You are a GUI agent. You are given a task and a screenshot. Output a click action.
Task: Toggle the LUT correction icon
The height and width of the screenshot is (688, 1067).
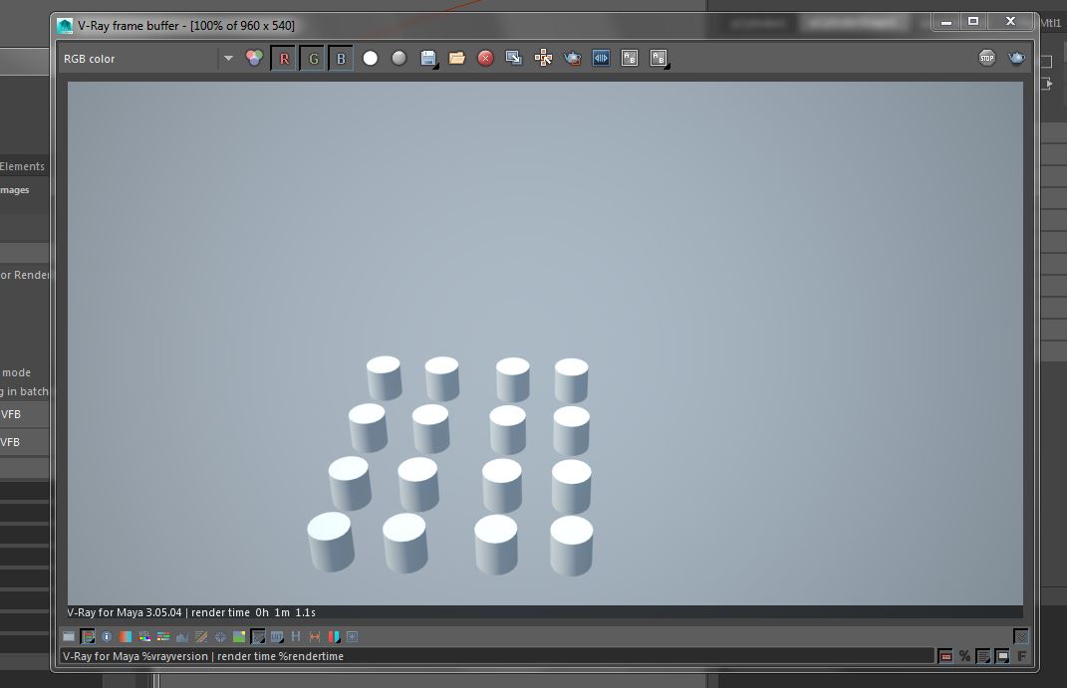point(276,637)
